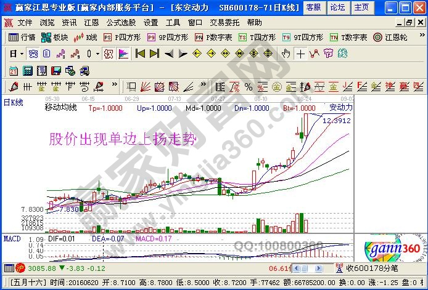Click the green 3 waveform icon
The height and width of the screenshot is (290, 428).
[x=60, y=54]
